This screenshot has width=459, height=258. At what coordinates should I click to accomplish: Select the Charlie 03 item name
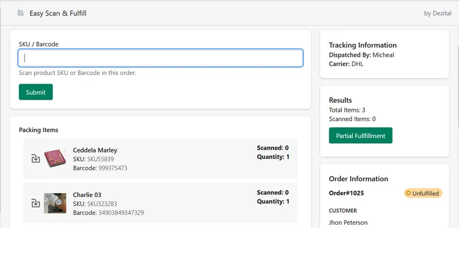tap(87, 195)
